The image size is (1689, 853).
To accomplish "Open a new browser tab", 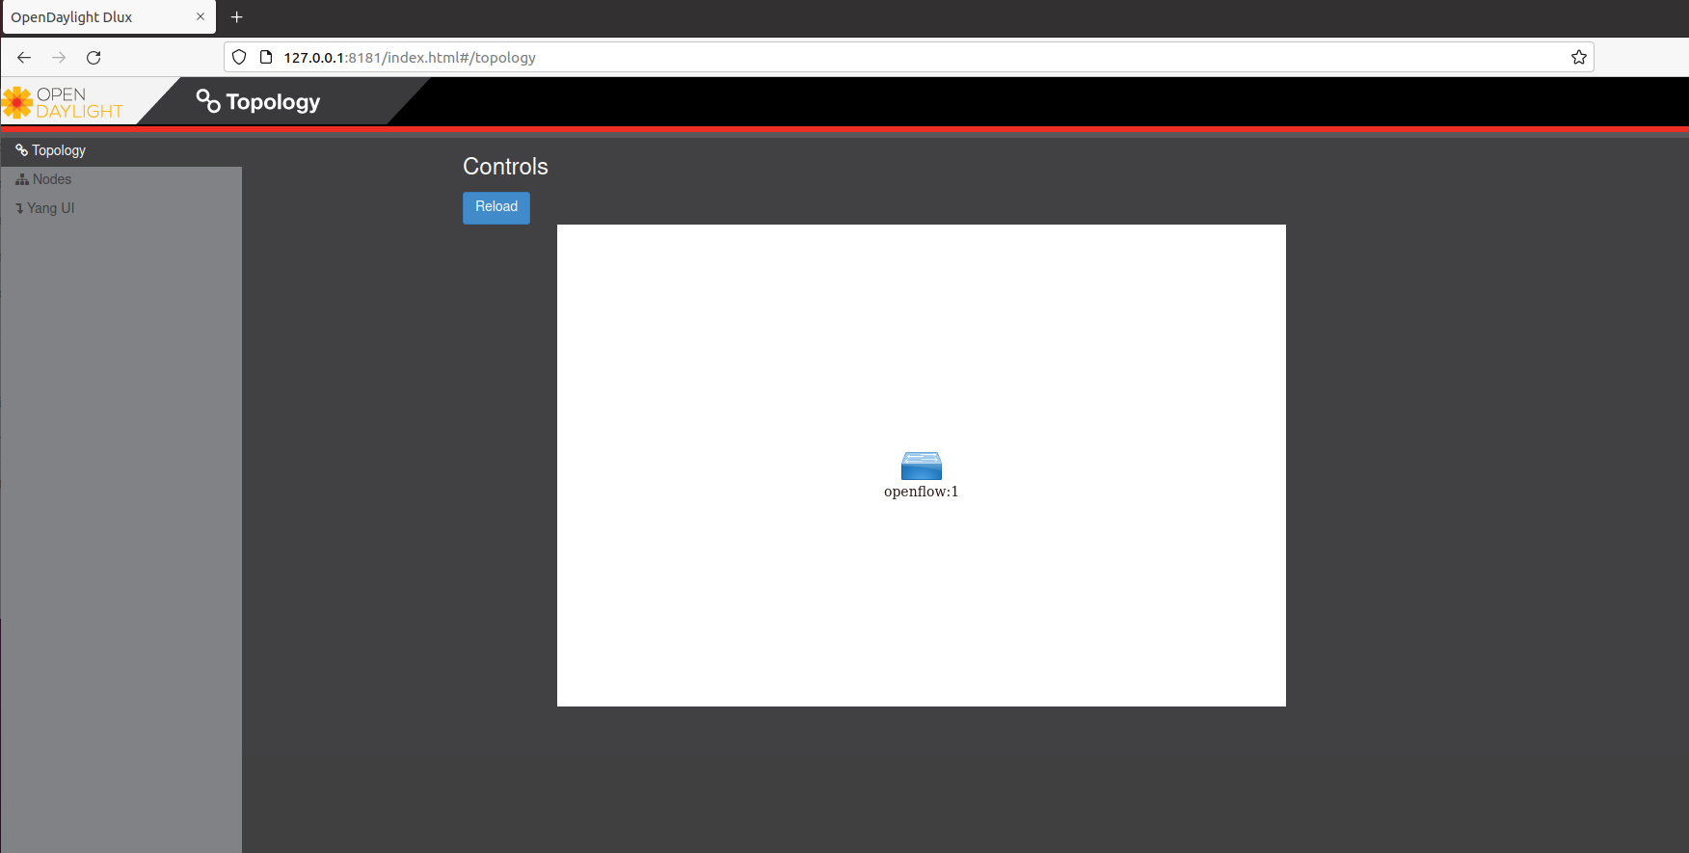I will pyautogui.click(x=237, y=17).
